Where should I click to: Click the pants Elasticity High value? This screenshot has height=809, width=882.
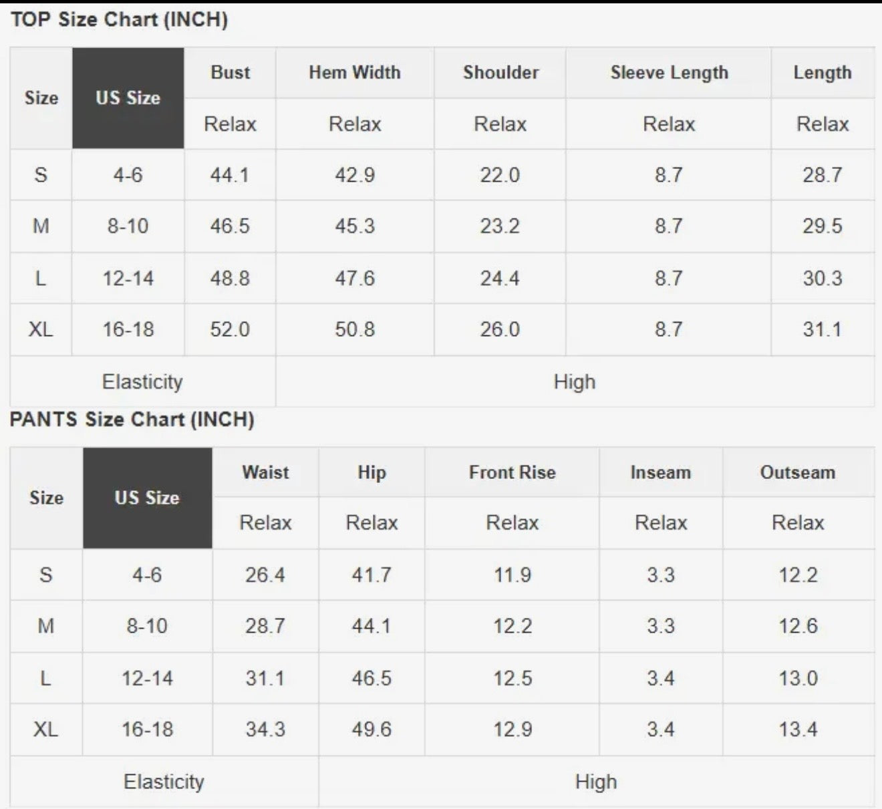coord(596,782)
